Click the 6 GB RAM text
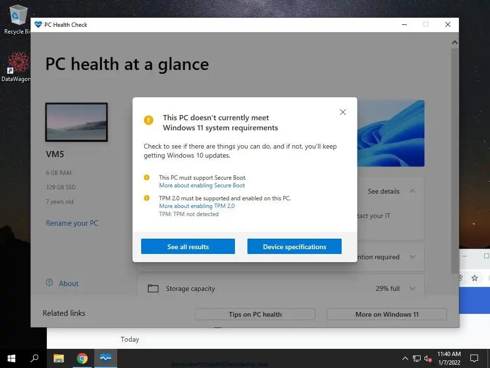This screenshot has width=490, height=368. click(x=59, y=172)
